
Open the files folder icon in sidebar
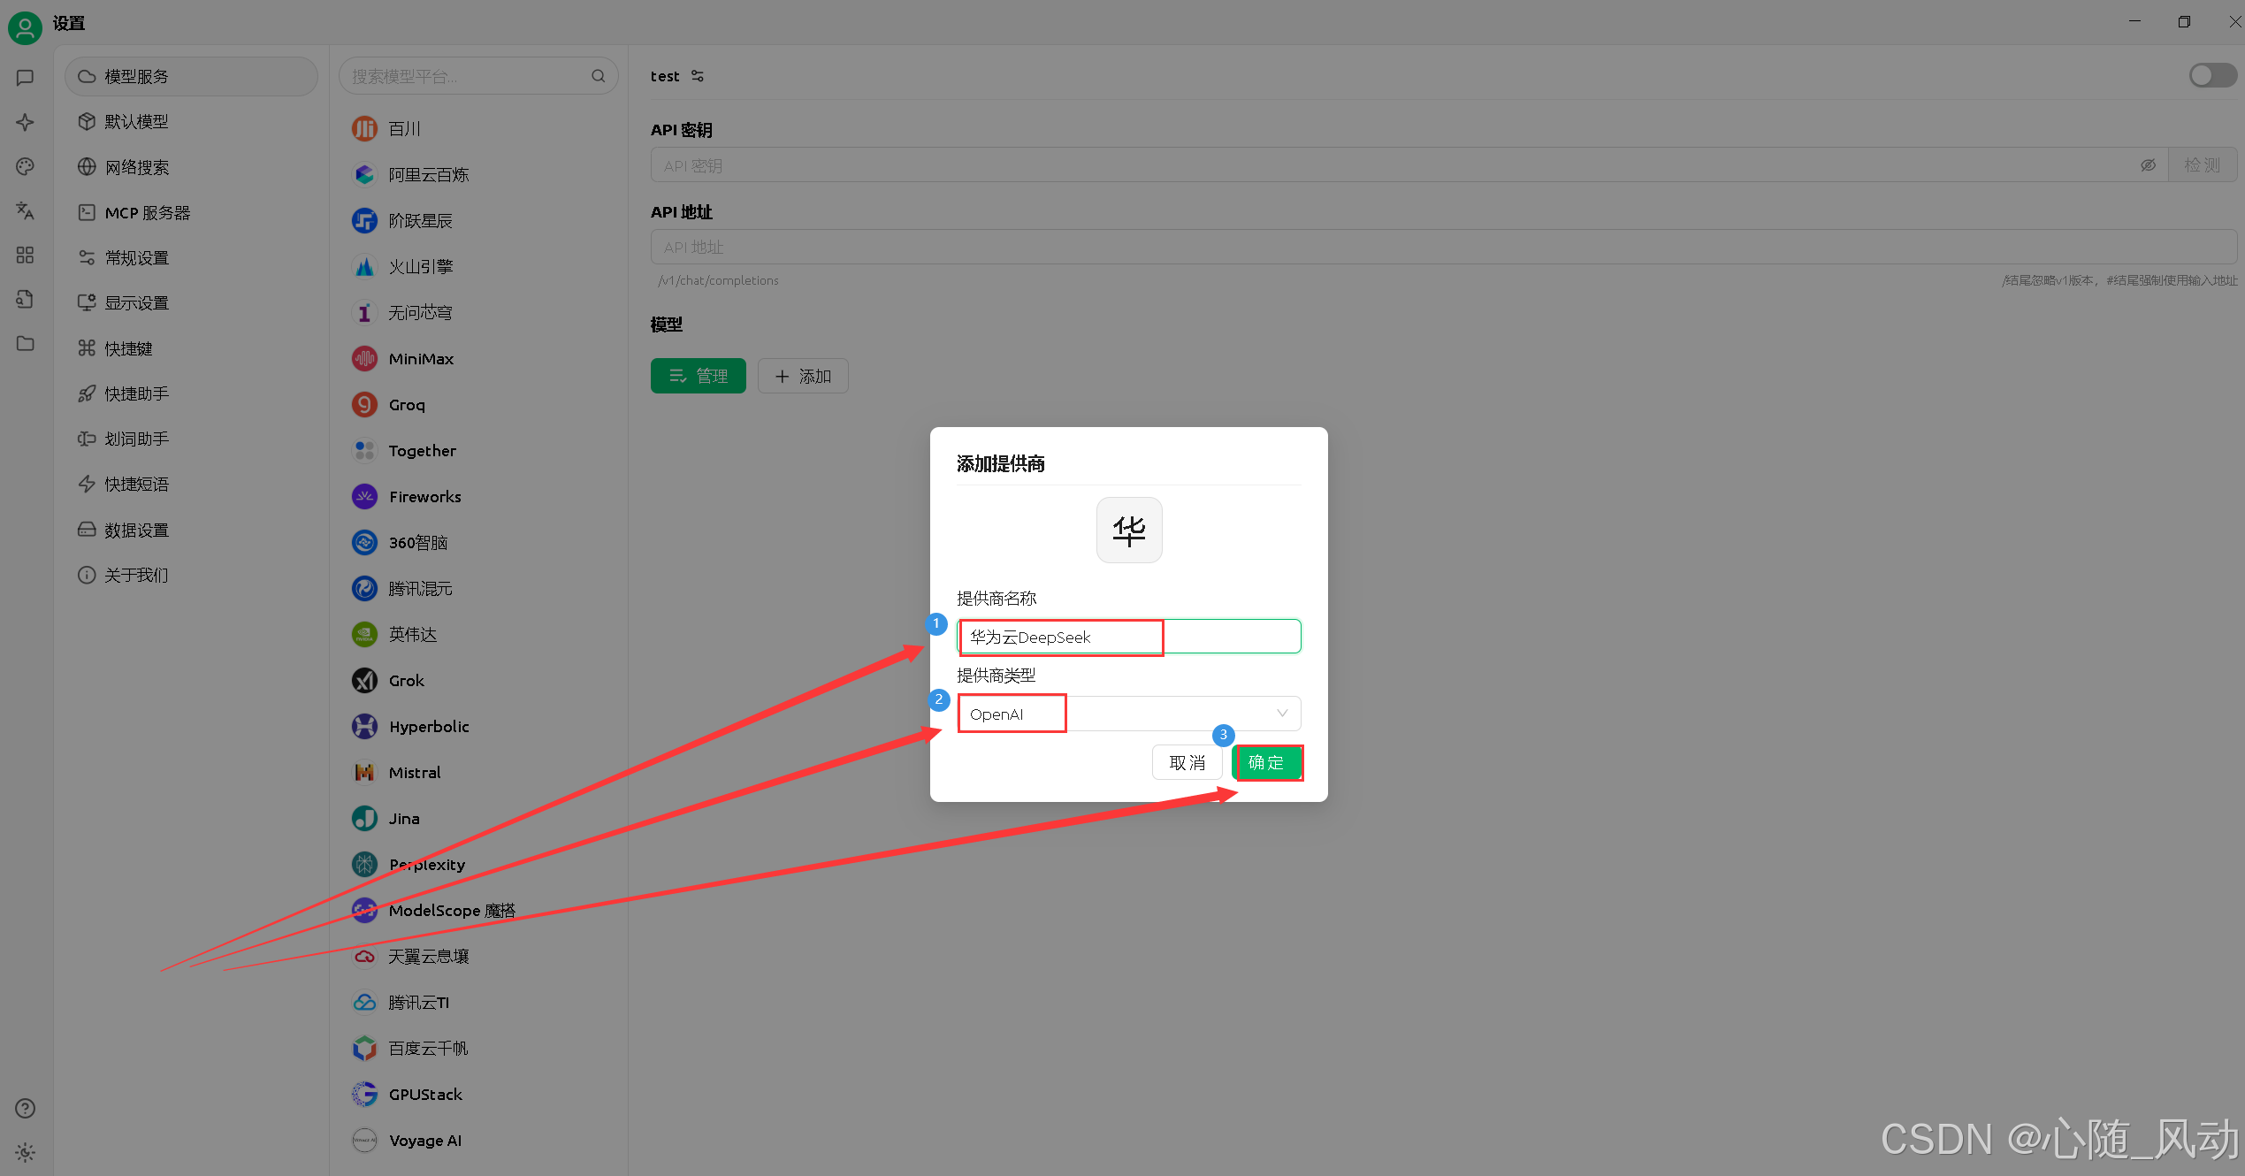coord(25,343)
